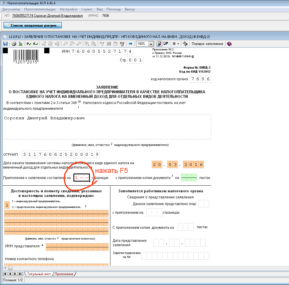
Task: Click the Порядок заполнения button
Action: [207, 44]
